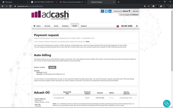
Task: Open Adcash Twitter page icon
Action: point(106,11)
